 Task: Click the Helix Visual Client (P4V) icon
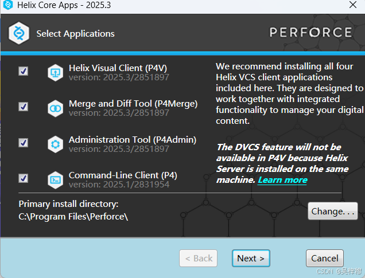pos(56,73)
